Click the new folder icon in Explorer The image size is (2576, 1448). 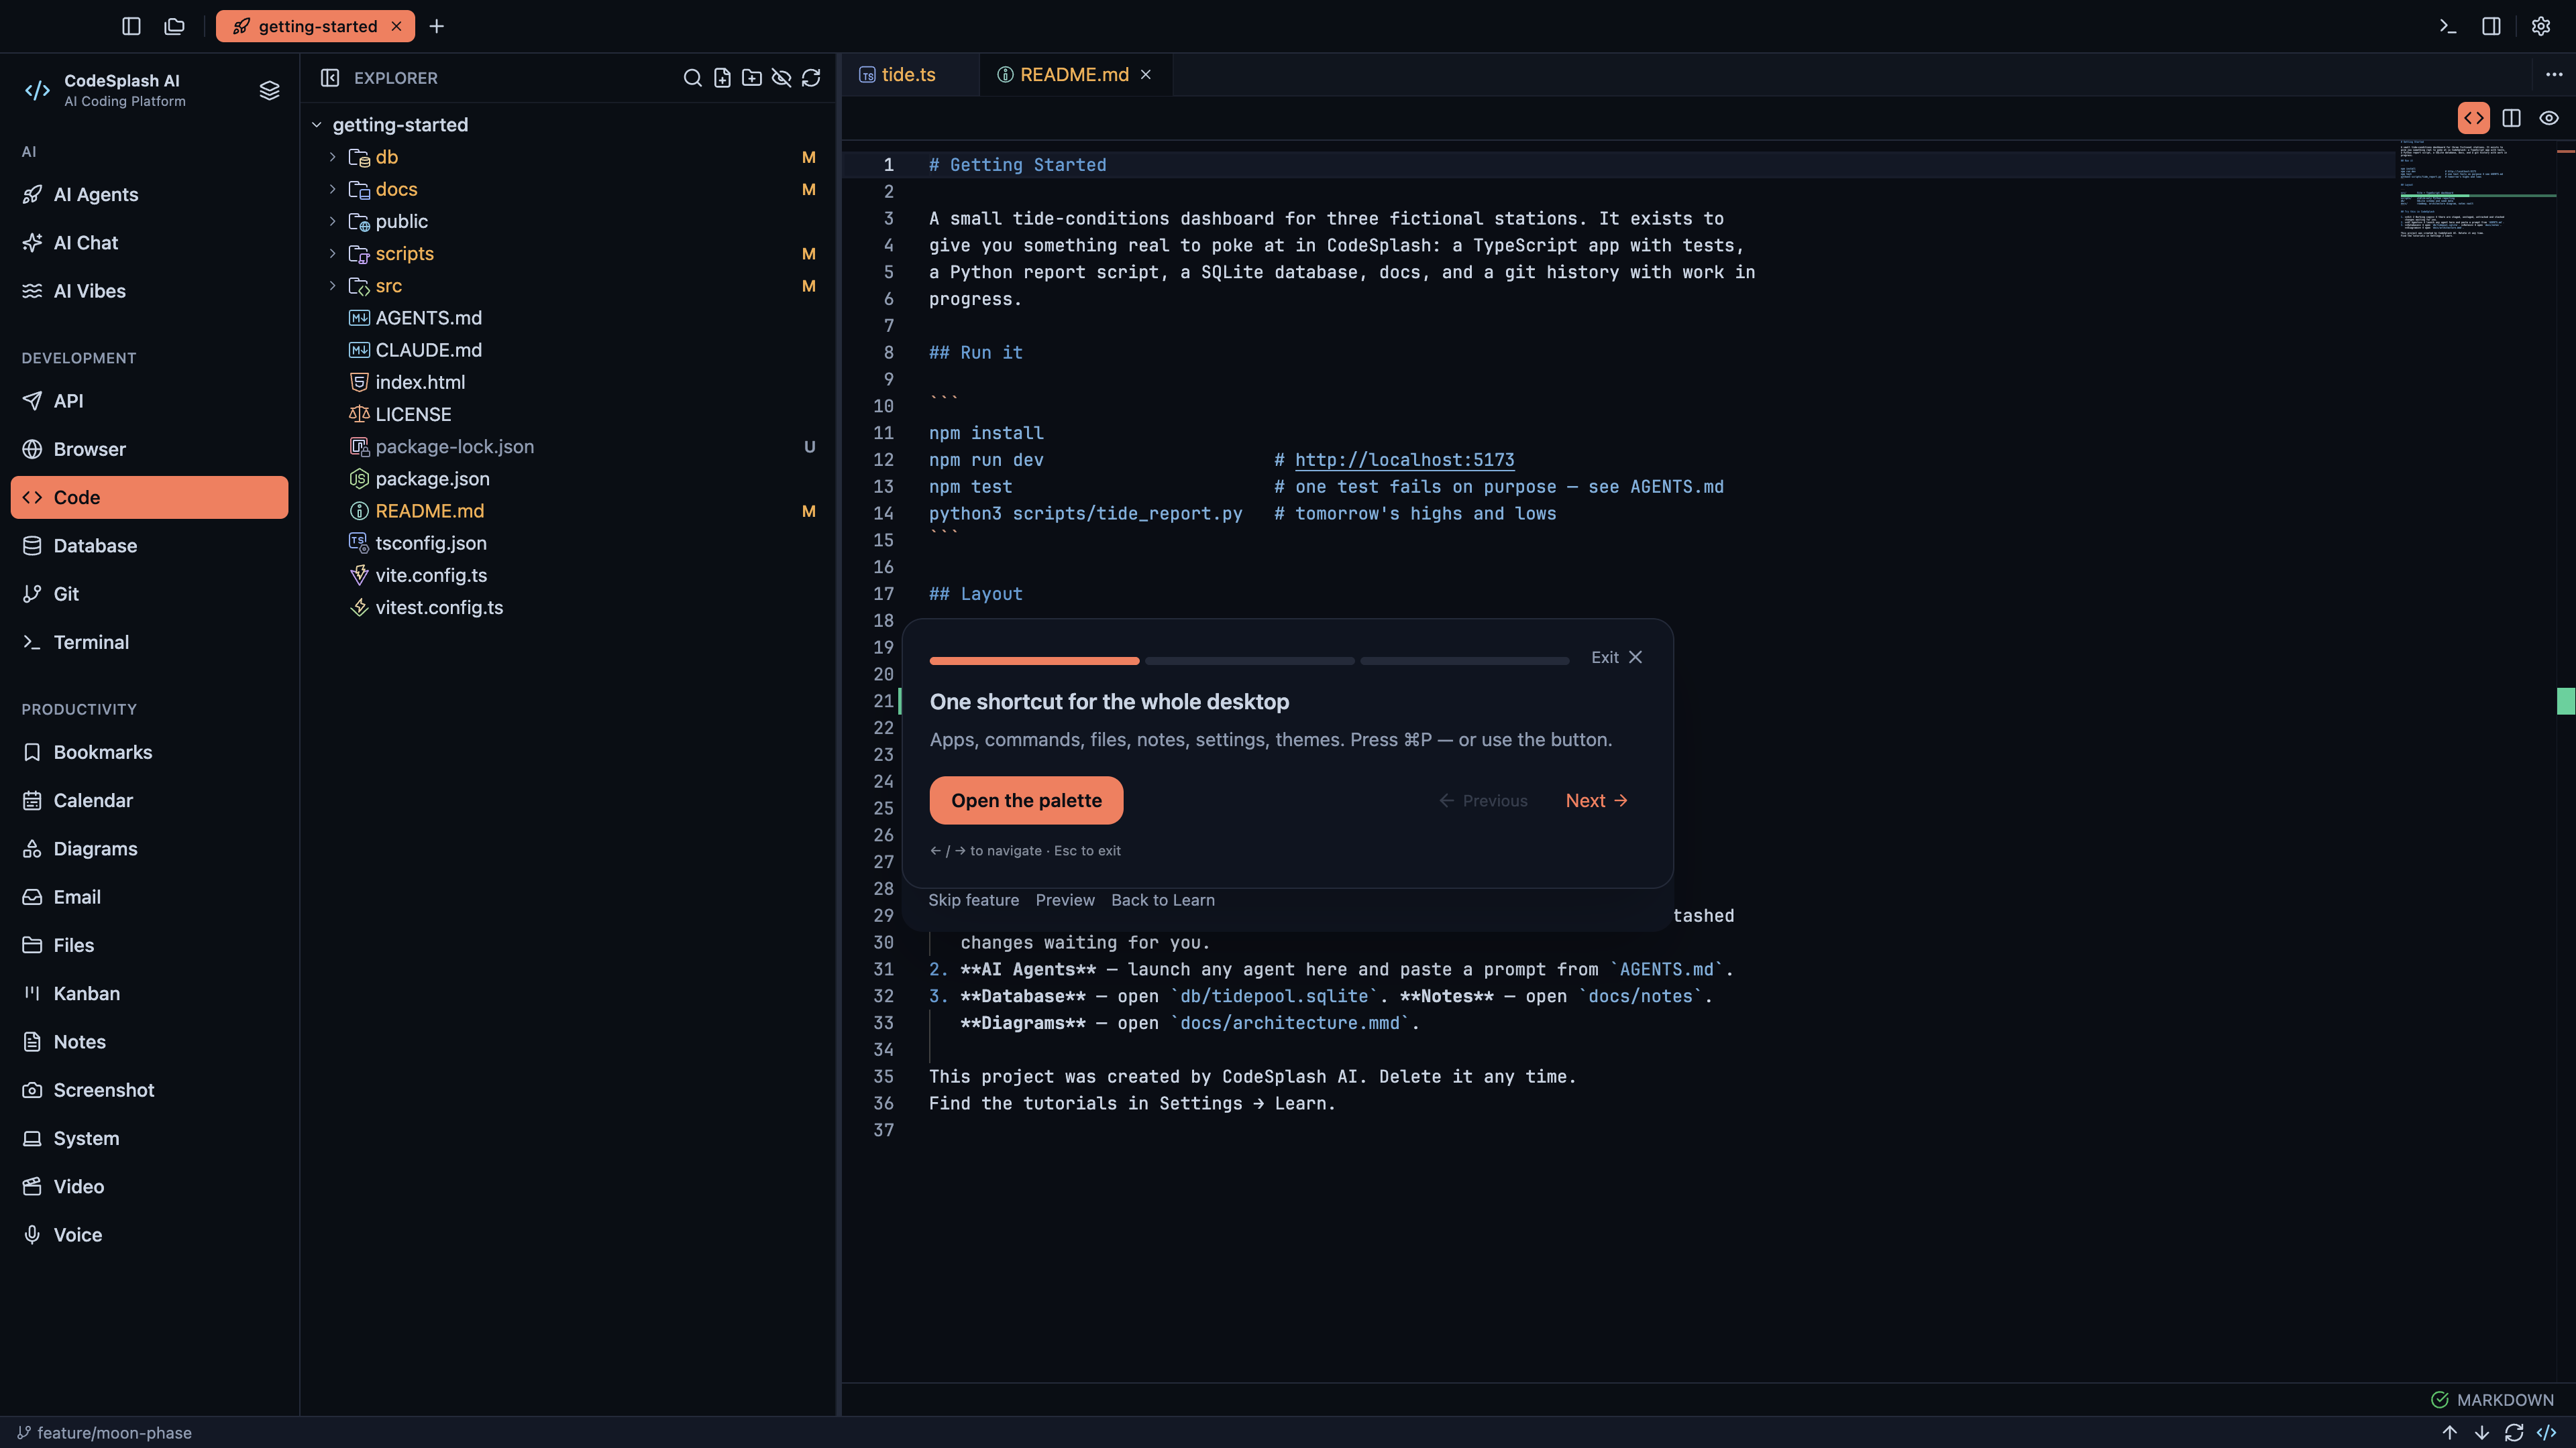[x=752, y=78]
